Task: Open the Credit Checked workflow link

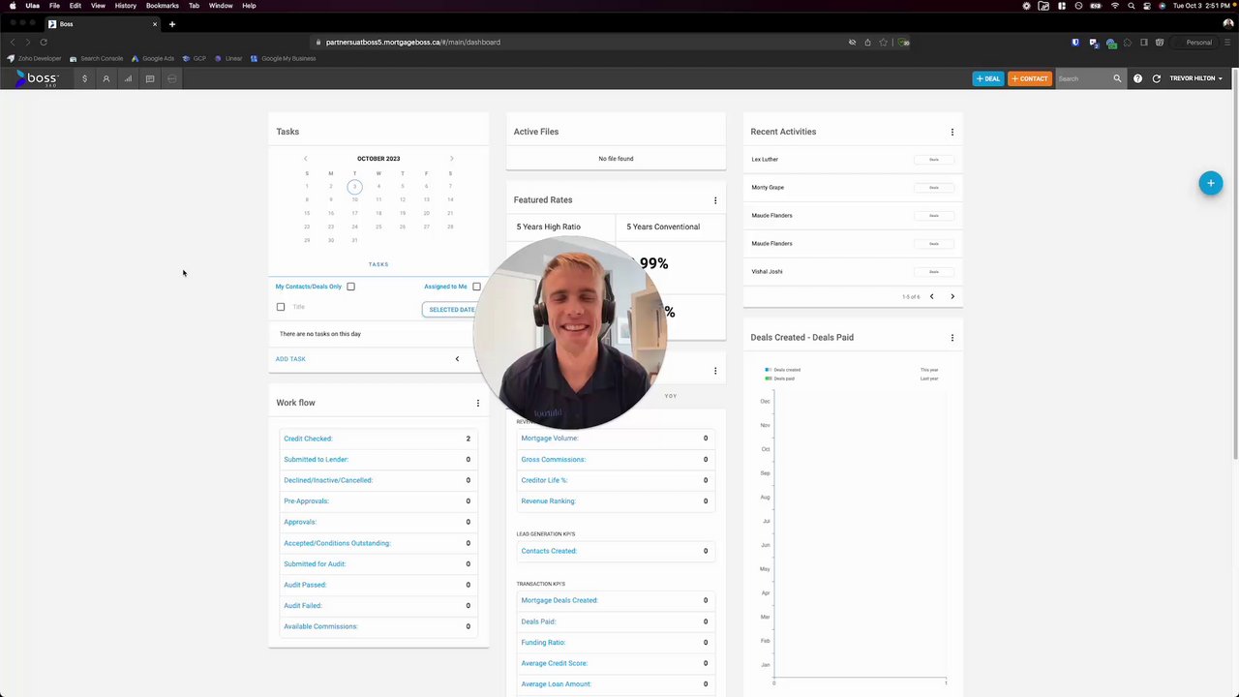Action: pyautogui.click(x=308, y=439)
